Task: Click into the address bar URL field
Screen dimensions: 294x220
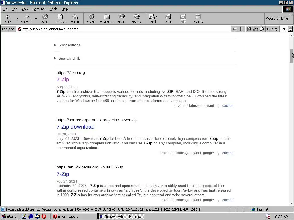Action: click(x=124, y=29)
